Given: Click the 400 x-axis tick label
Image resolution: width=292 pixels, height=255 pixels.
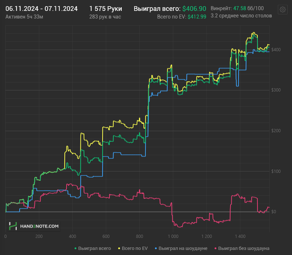Looking at the screenshot, I should (x=73, y=236).
